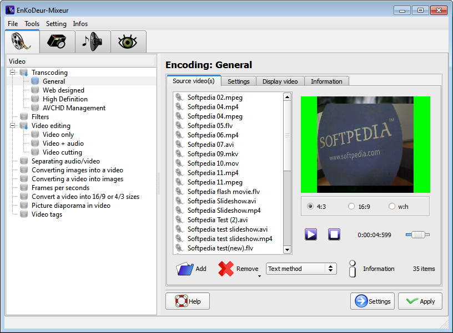This screenshot has width=453, height=333.
Task: Click the AVCHD Management database icon
Action: (x=35, y=108)
